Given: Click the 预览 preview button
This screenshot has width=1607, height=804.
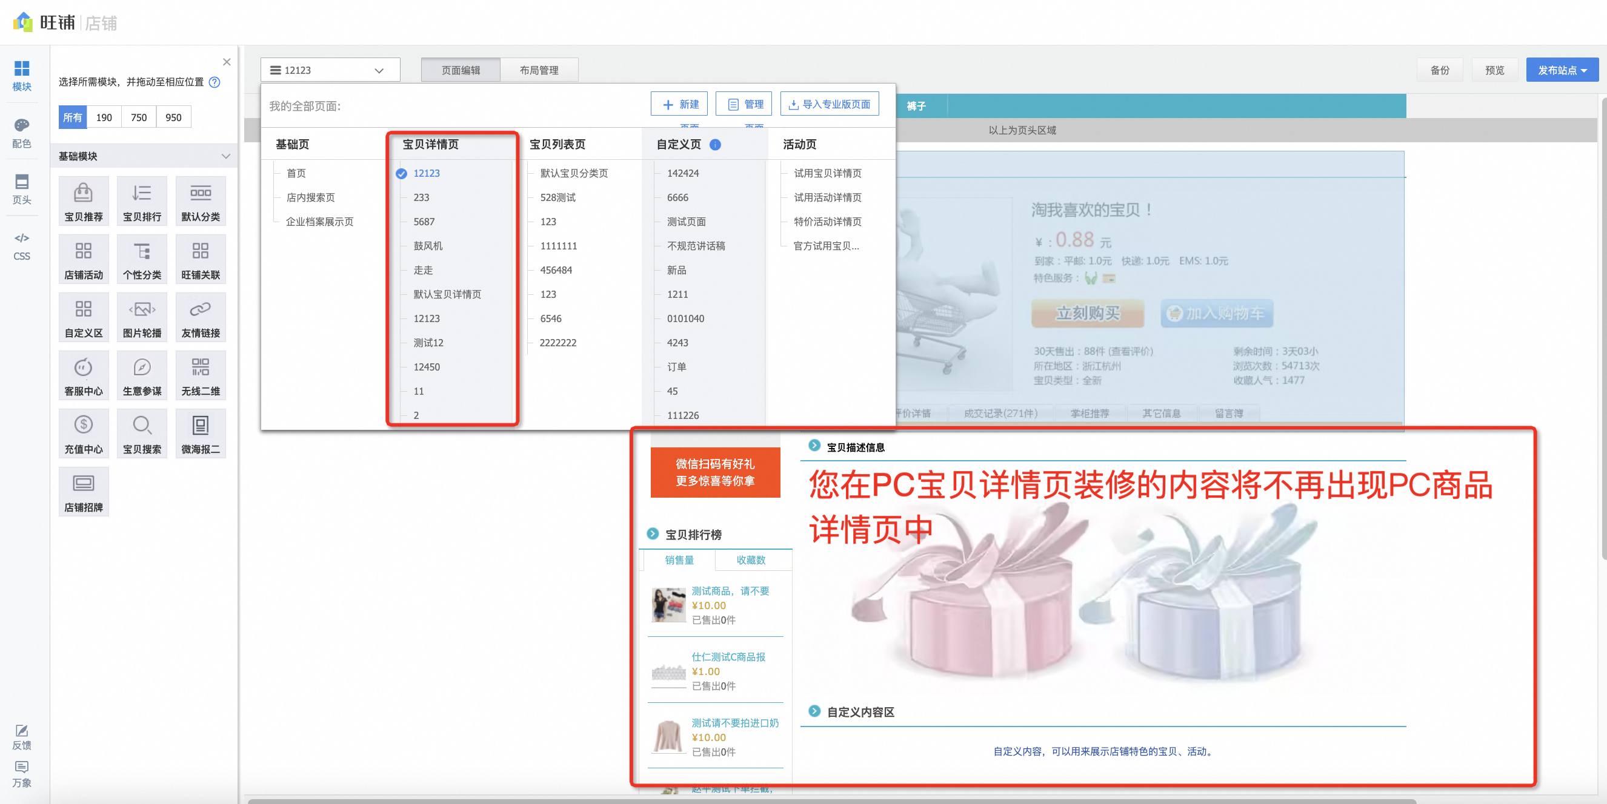Looking at the screenshot, I should click(1495, 70).
